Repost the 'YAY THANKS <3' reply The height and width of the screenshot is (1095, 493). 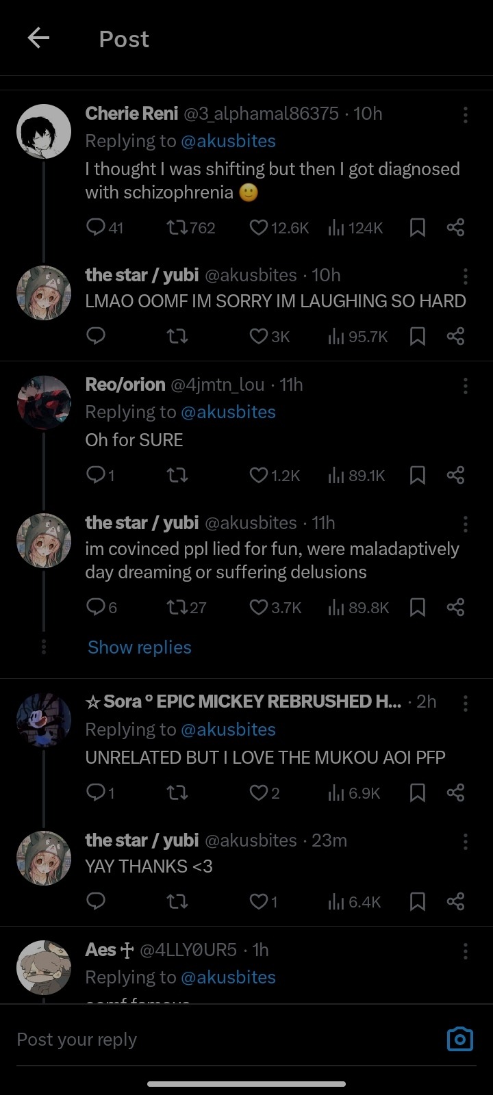tap(177, 902)
